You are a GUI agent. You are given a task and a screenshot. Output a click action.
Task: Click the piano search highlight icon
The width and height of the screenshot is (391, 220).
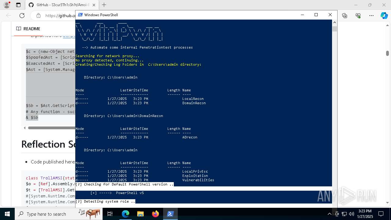pos(90,214)
